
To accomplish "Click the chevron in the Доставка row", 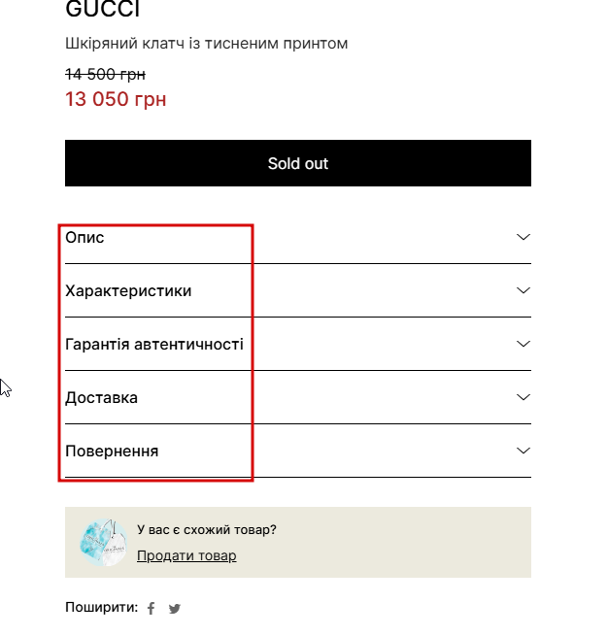I will [x=524, y=397].
